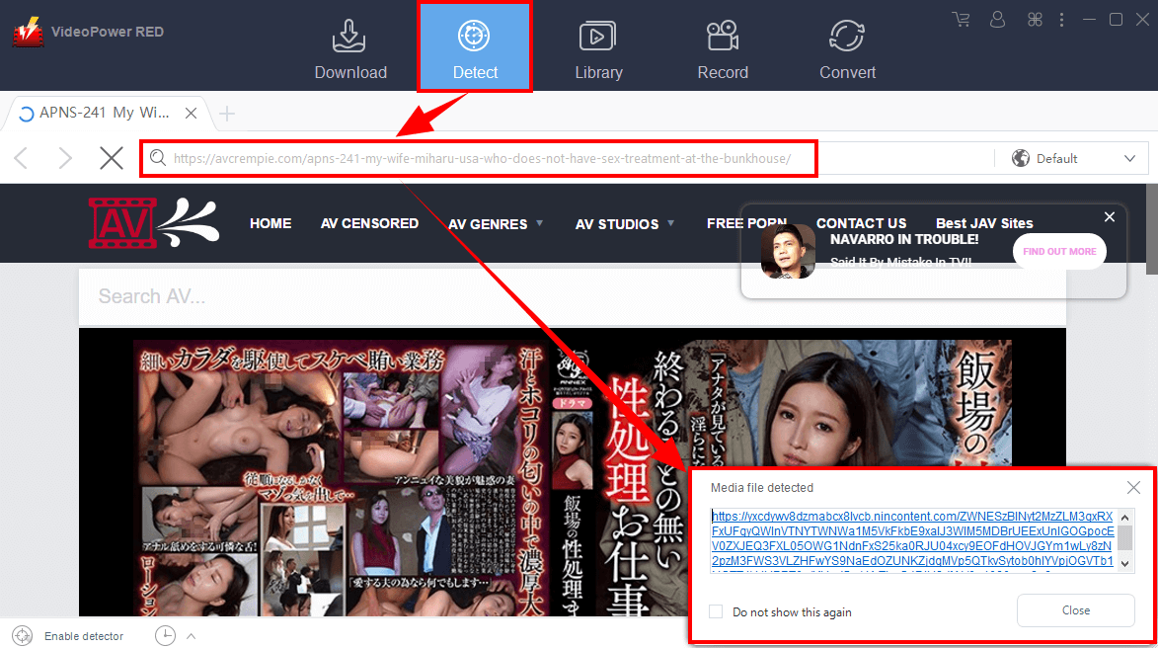The image size is (1158, 648).
Task: Close the Media file detected dialog with X
Action: click(x=1133, y=488)
